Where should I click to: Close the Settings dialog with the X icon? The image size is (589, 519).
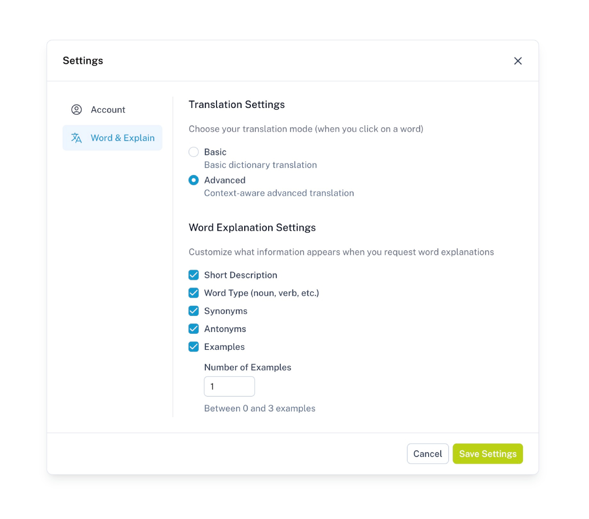click(518, 61)
